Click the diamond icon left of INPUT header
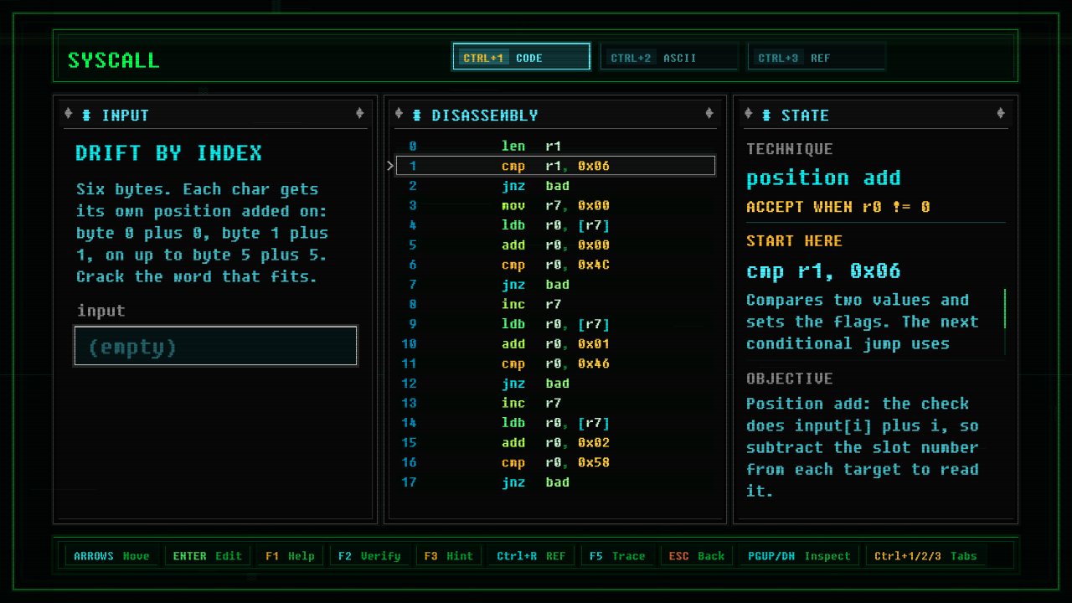This screenshot has width=1072, height=603. 69,114
